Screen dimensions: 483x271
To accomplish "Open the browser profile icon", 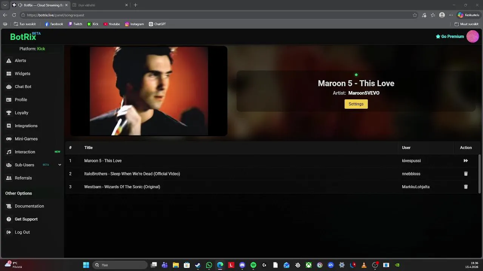I will [442, 15].
